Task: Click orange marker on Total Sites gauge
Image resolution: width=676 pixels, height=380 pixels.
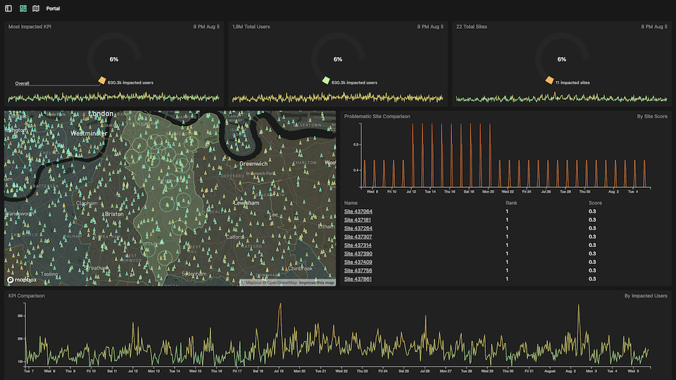Action: click(x=549, y=80)
